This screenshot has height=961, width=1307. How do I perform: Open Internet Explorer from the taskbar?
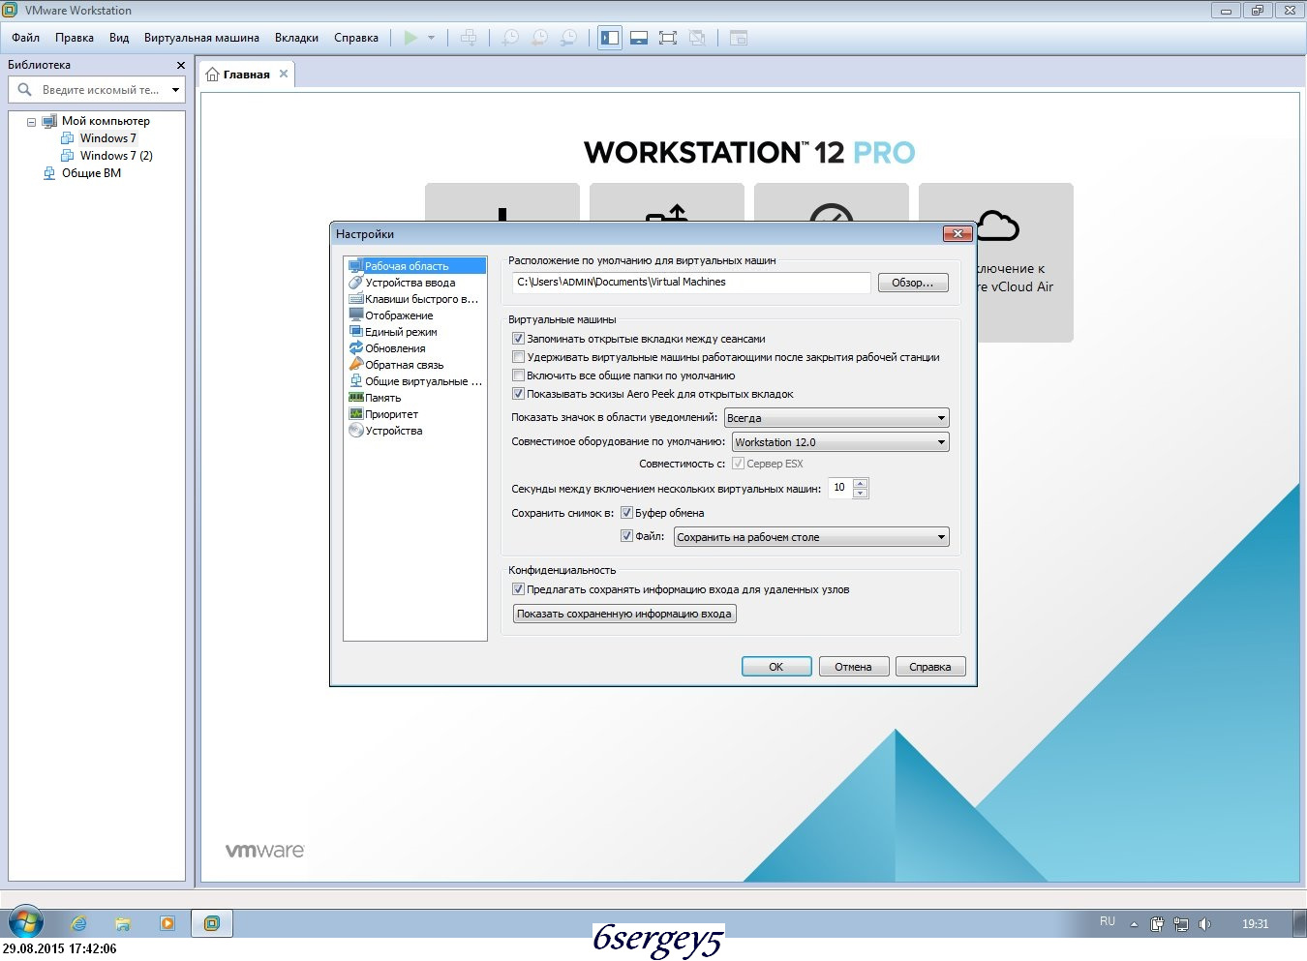point(78,923)
